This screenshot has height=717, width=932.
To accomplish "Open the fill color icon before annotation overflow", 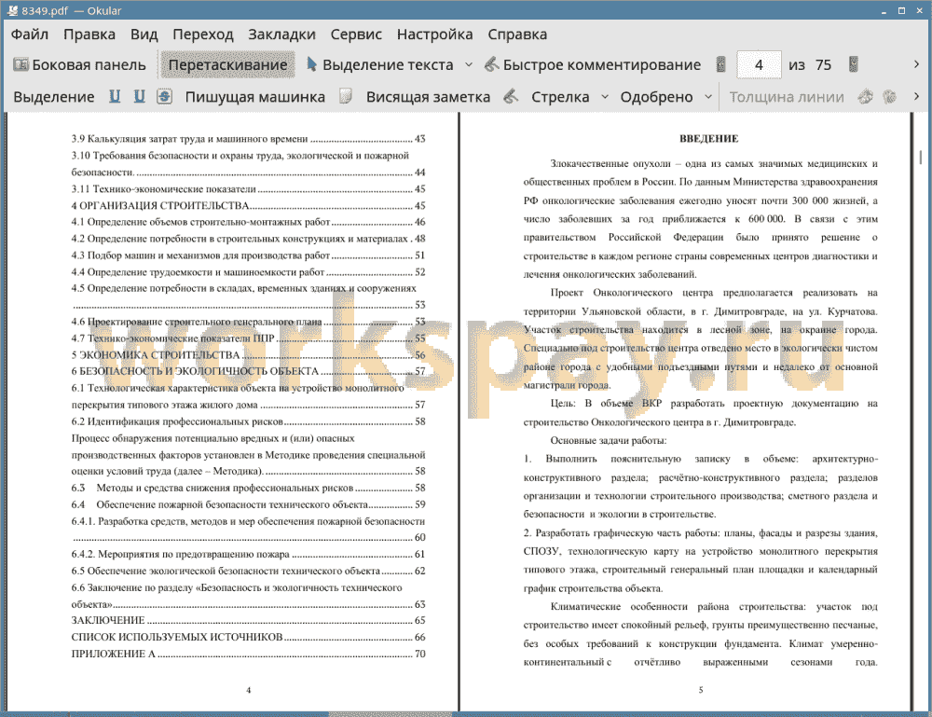I will [x=889, y=96].
